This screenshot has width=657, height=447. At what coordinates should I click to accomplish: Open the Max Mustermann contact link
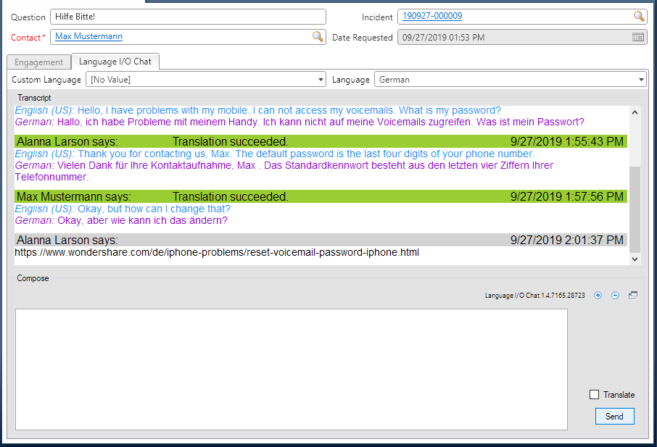88,37
